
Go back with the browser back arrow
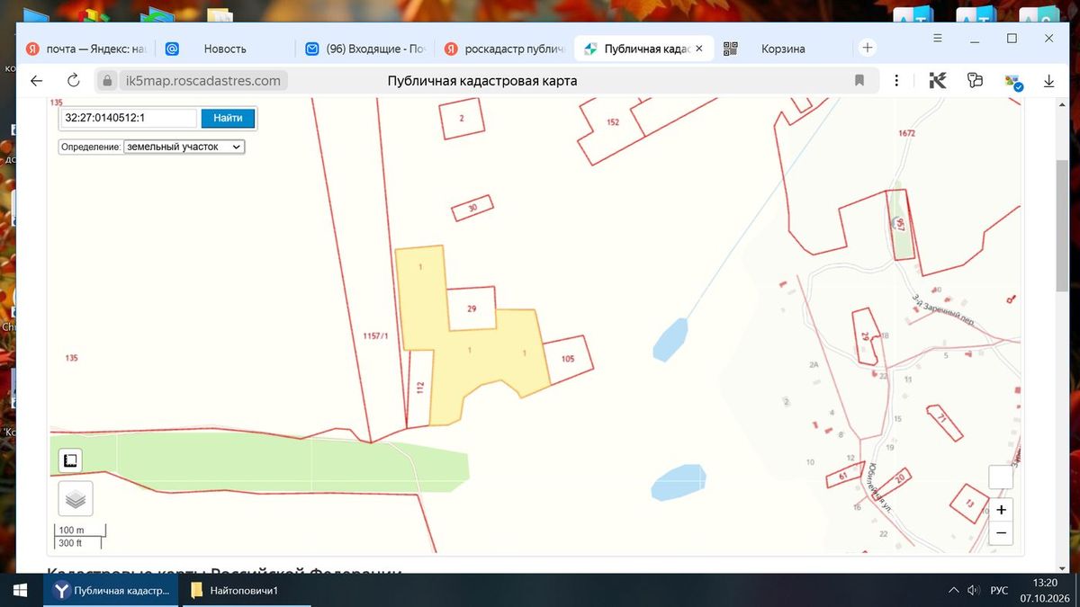tap(36, 81)
